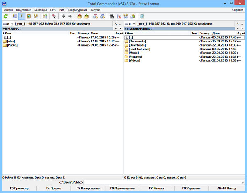The width and height of the screenshot is (247, 193).
Task: Open the right panel drive dropdown
Action: coord(131,24)
